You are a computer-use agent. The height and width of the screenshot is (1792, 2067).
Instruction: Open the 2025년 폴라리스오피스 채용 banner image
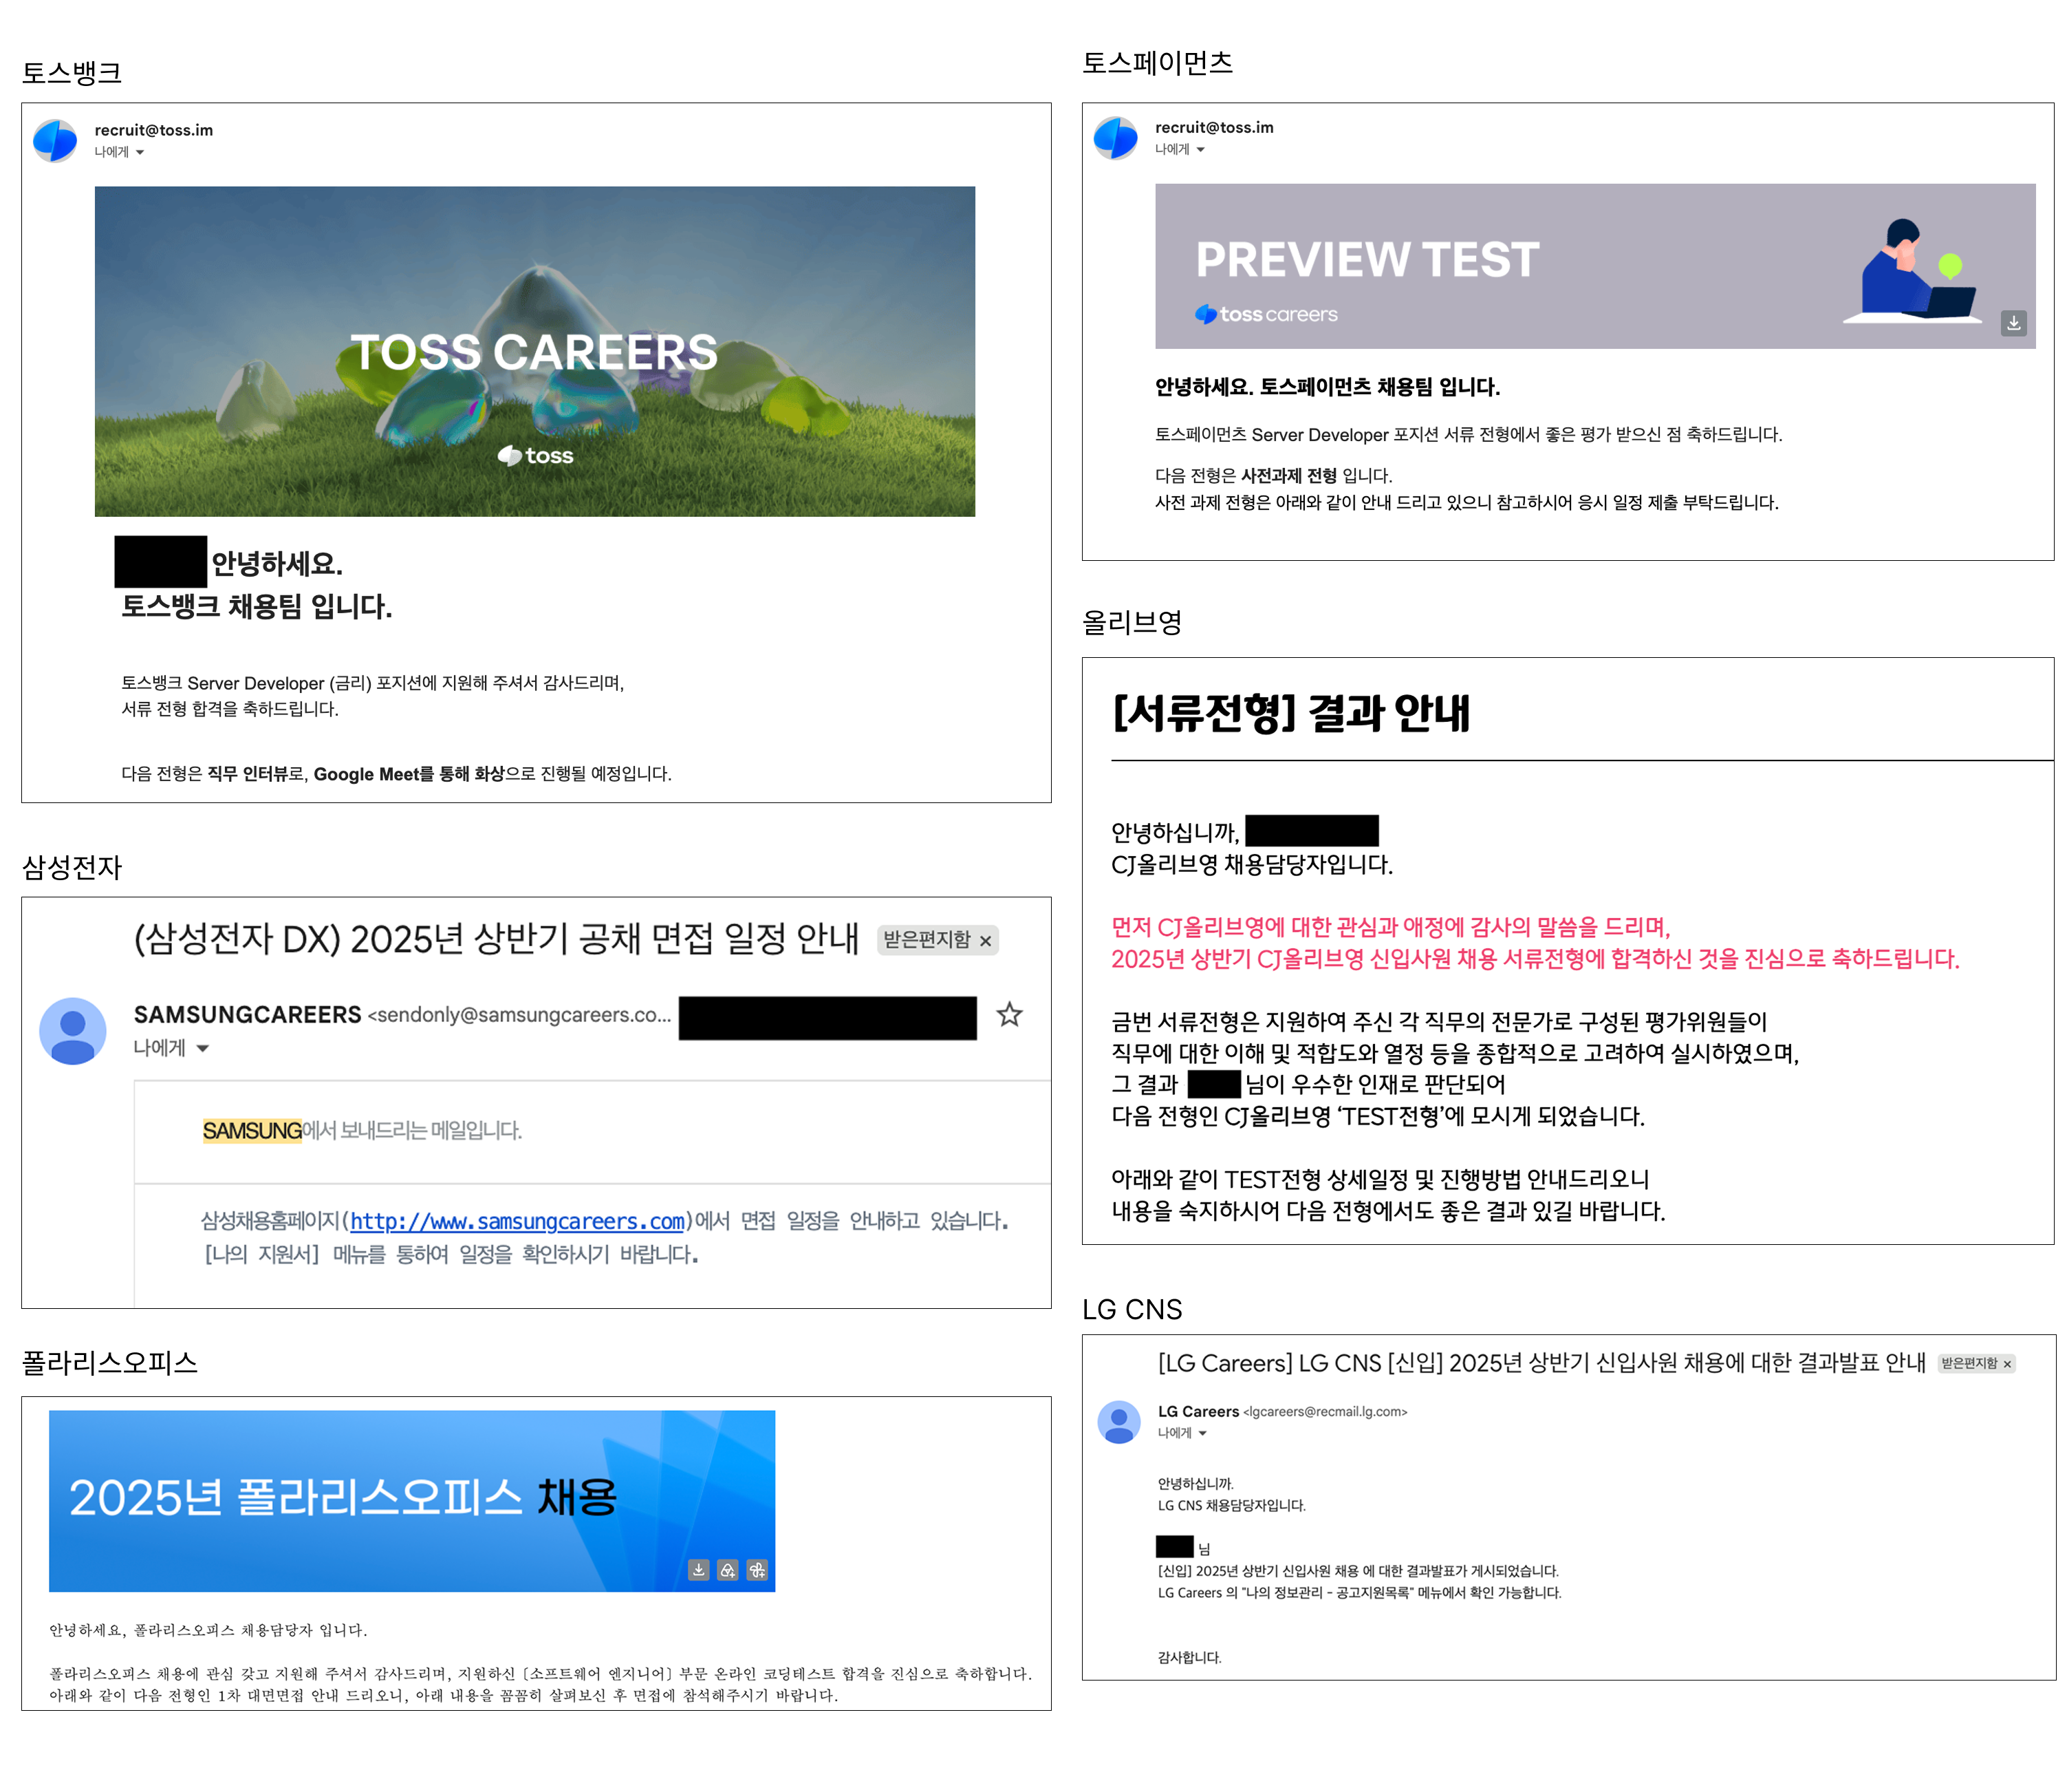tap(412, 1501)
